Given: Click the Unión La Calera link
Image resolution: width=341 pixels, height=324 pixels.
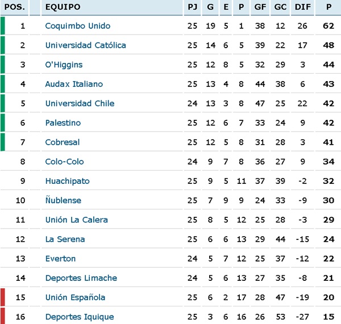Looking at the screenshot, I should tap(76, 220).
